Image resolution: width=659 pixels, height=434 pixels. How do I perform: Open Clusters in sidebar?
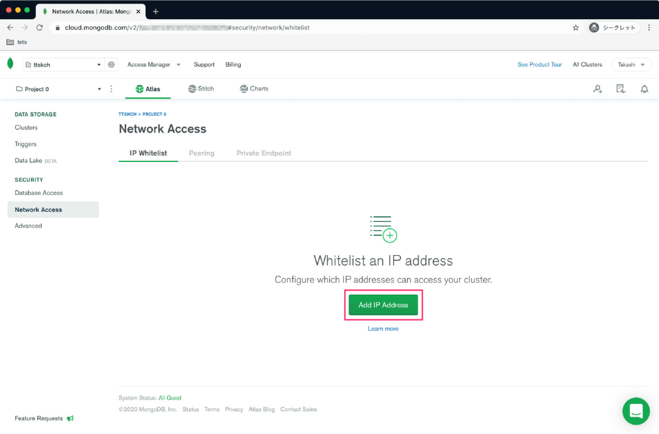[x=26, y=127]
